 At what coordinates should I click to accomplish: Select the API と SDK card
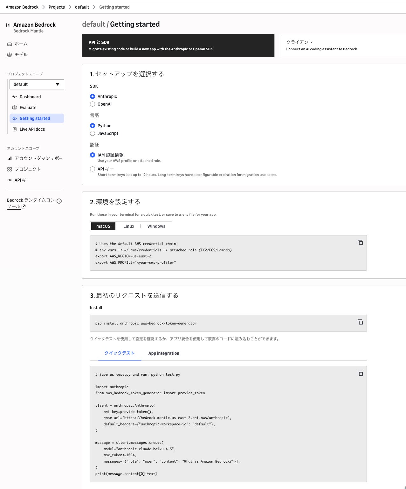coord(178,45)
